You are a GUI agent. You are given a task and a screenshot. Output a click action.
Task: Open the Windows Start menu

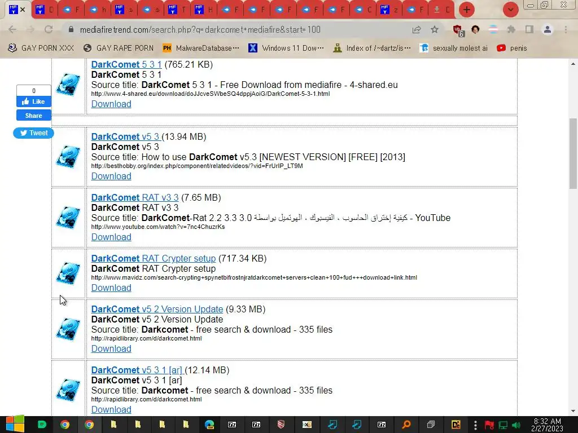click(x=15, y=424)
